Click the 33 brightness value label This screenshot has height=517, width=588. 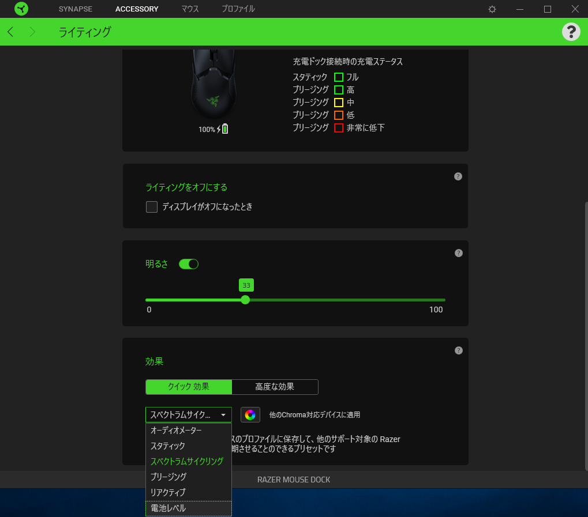pos(246,285)
